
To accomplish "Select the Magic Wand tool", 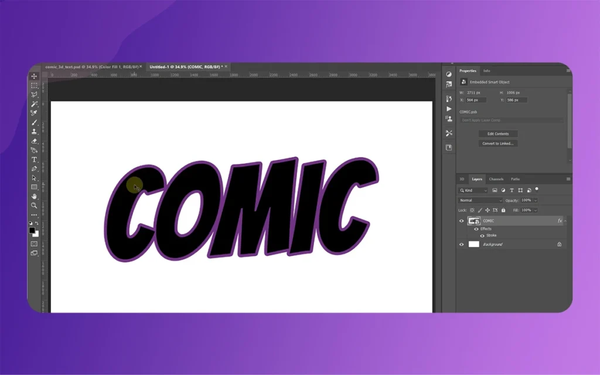I will (x=34, y=104).
